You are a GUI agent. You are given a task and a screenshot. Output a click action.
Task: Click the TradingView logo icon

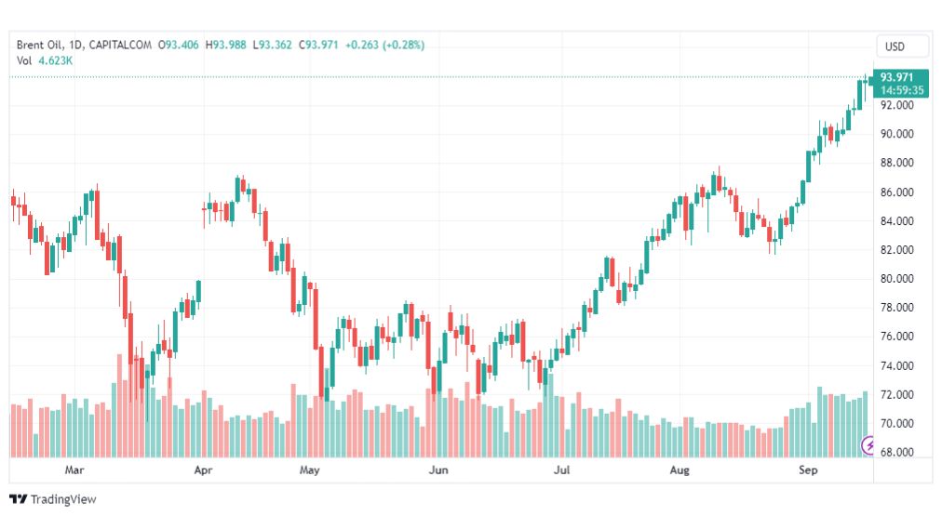click(x=19, y=499)
